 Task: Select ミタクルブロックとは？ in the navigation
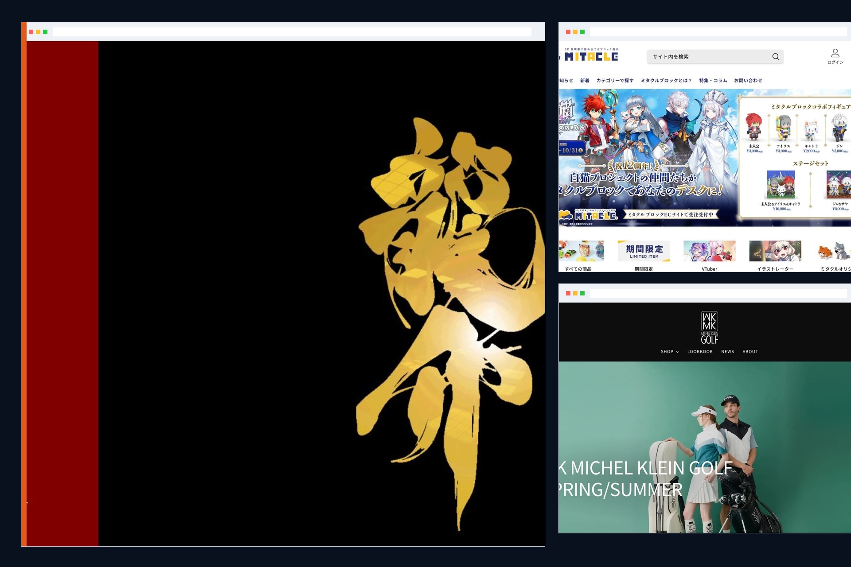666,81
